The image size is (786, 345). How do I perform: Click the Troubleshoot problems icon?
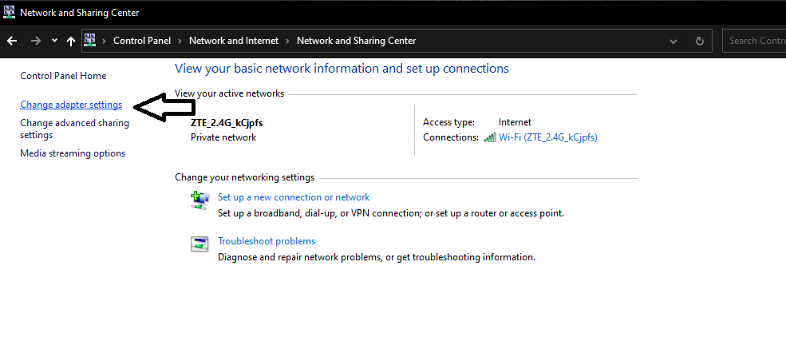[x=200, y=244]
